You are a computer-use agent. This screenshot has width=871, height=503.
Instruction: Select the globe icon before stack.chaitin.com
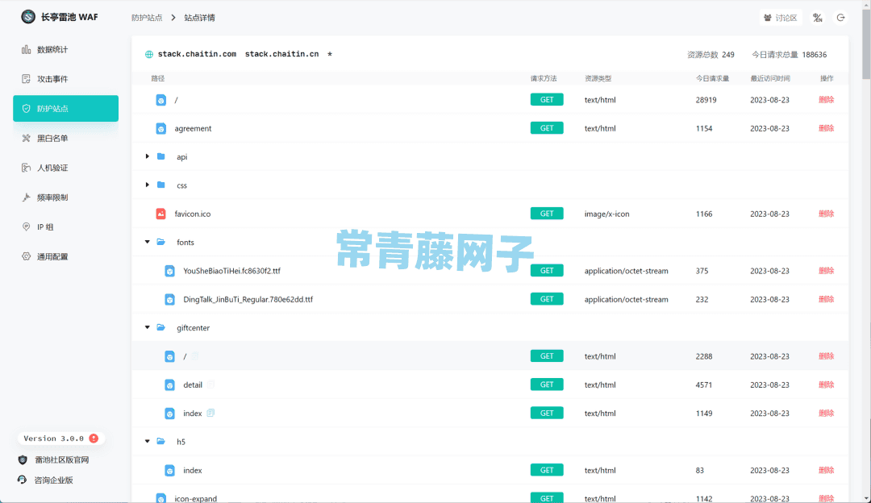[150, 53]
